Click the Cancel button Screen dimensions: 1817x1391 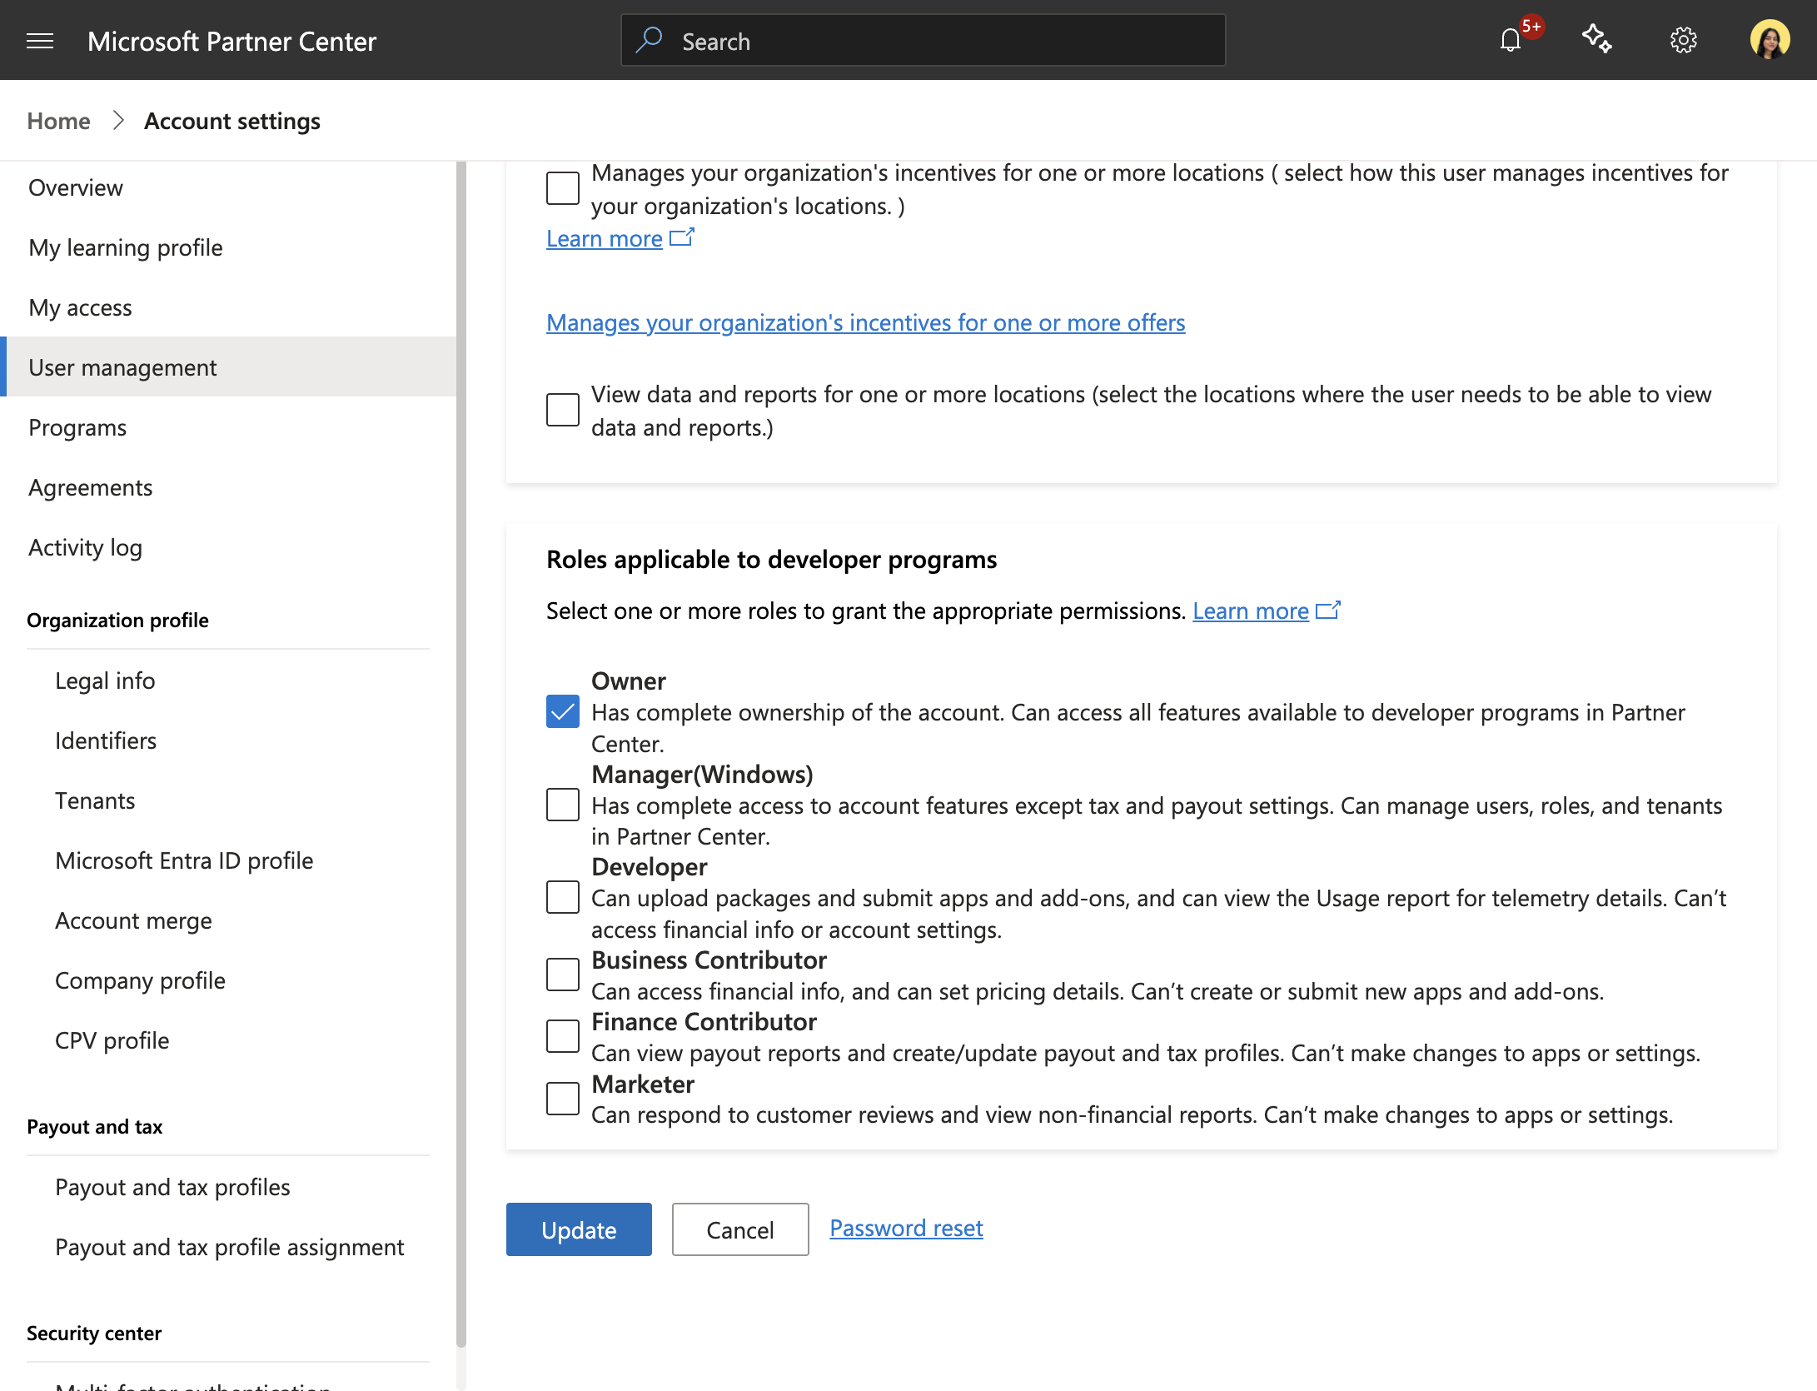(740, 1229)
